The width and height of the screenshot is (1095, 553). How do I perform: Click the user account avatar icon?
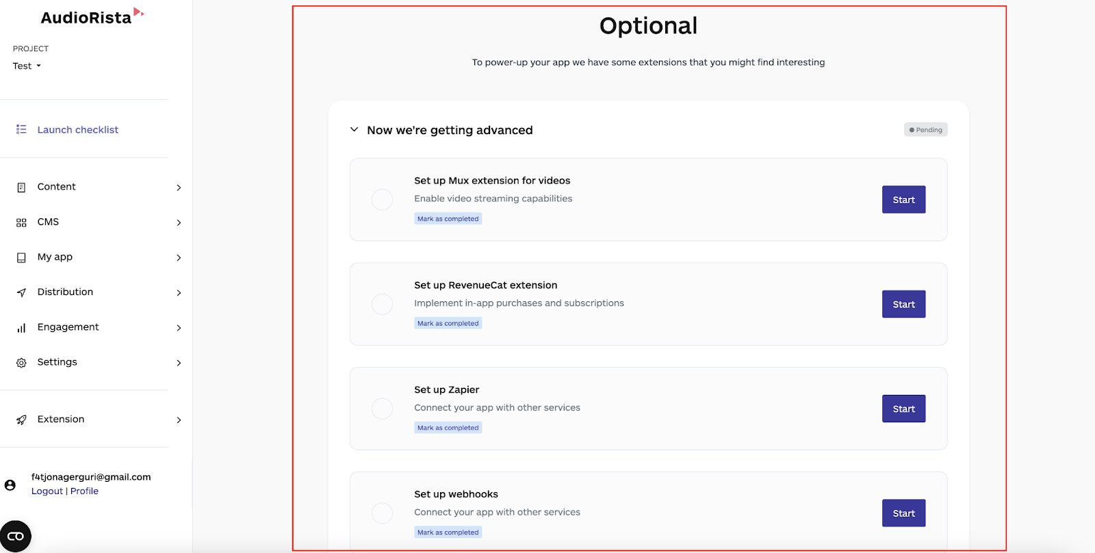pyautogui.click(x=10, y=485)
